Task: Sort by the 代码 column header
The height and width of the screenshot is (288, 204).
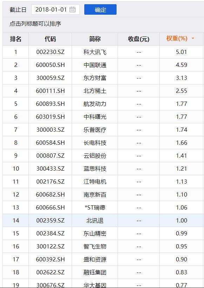Action: pyautogui.click(x=50, y=39)
